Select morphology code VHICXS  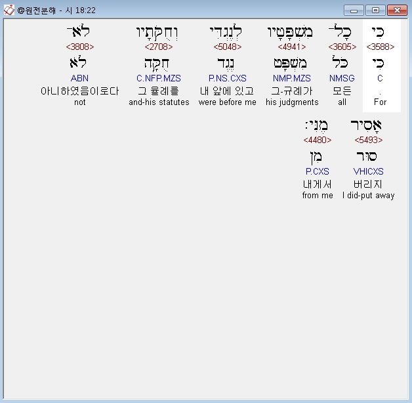(x=369, y=171)
